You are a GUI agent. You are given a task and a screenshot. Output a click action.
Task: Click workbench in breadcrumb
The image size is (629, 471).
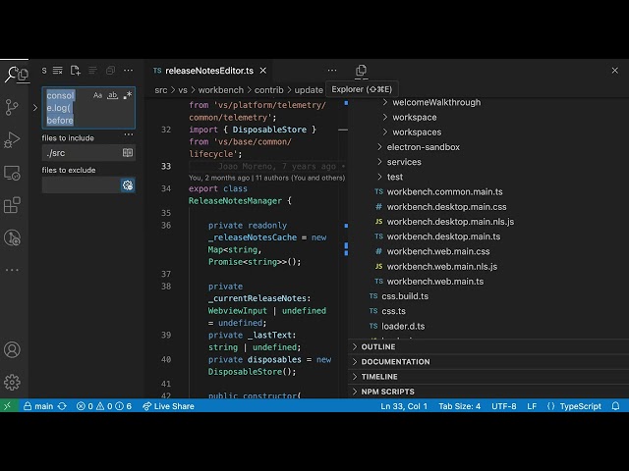tap(221, 90)
